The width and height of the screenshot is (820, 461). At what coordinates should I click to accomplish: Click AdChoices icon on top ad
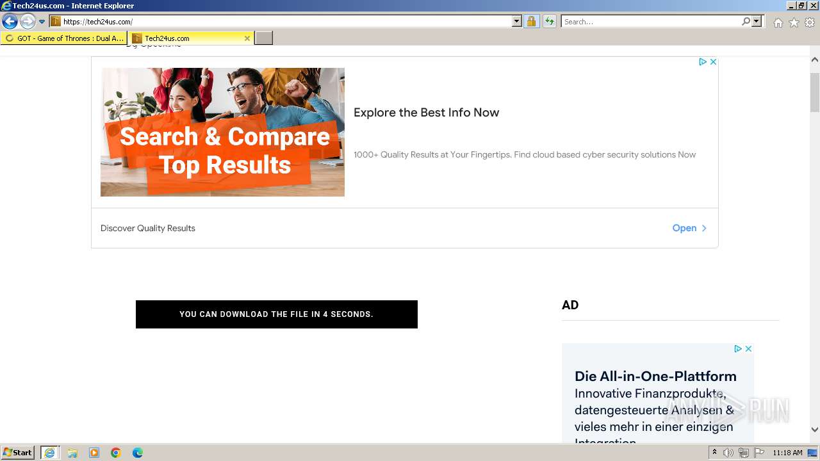(702, 62)
